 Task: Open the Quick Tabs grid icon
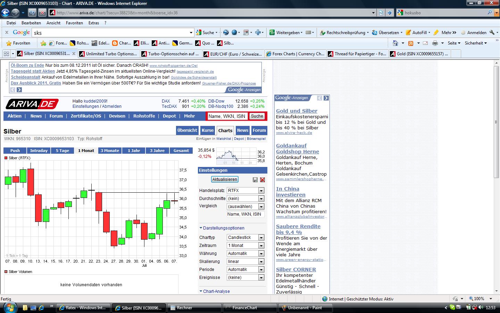(x=6, y=54)
